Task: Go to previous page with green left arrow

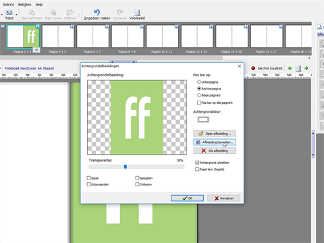Action: click(290, 68)
